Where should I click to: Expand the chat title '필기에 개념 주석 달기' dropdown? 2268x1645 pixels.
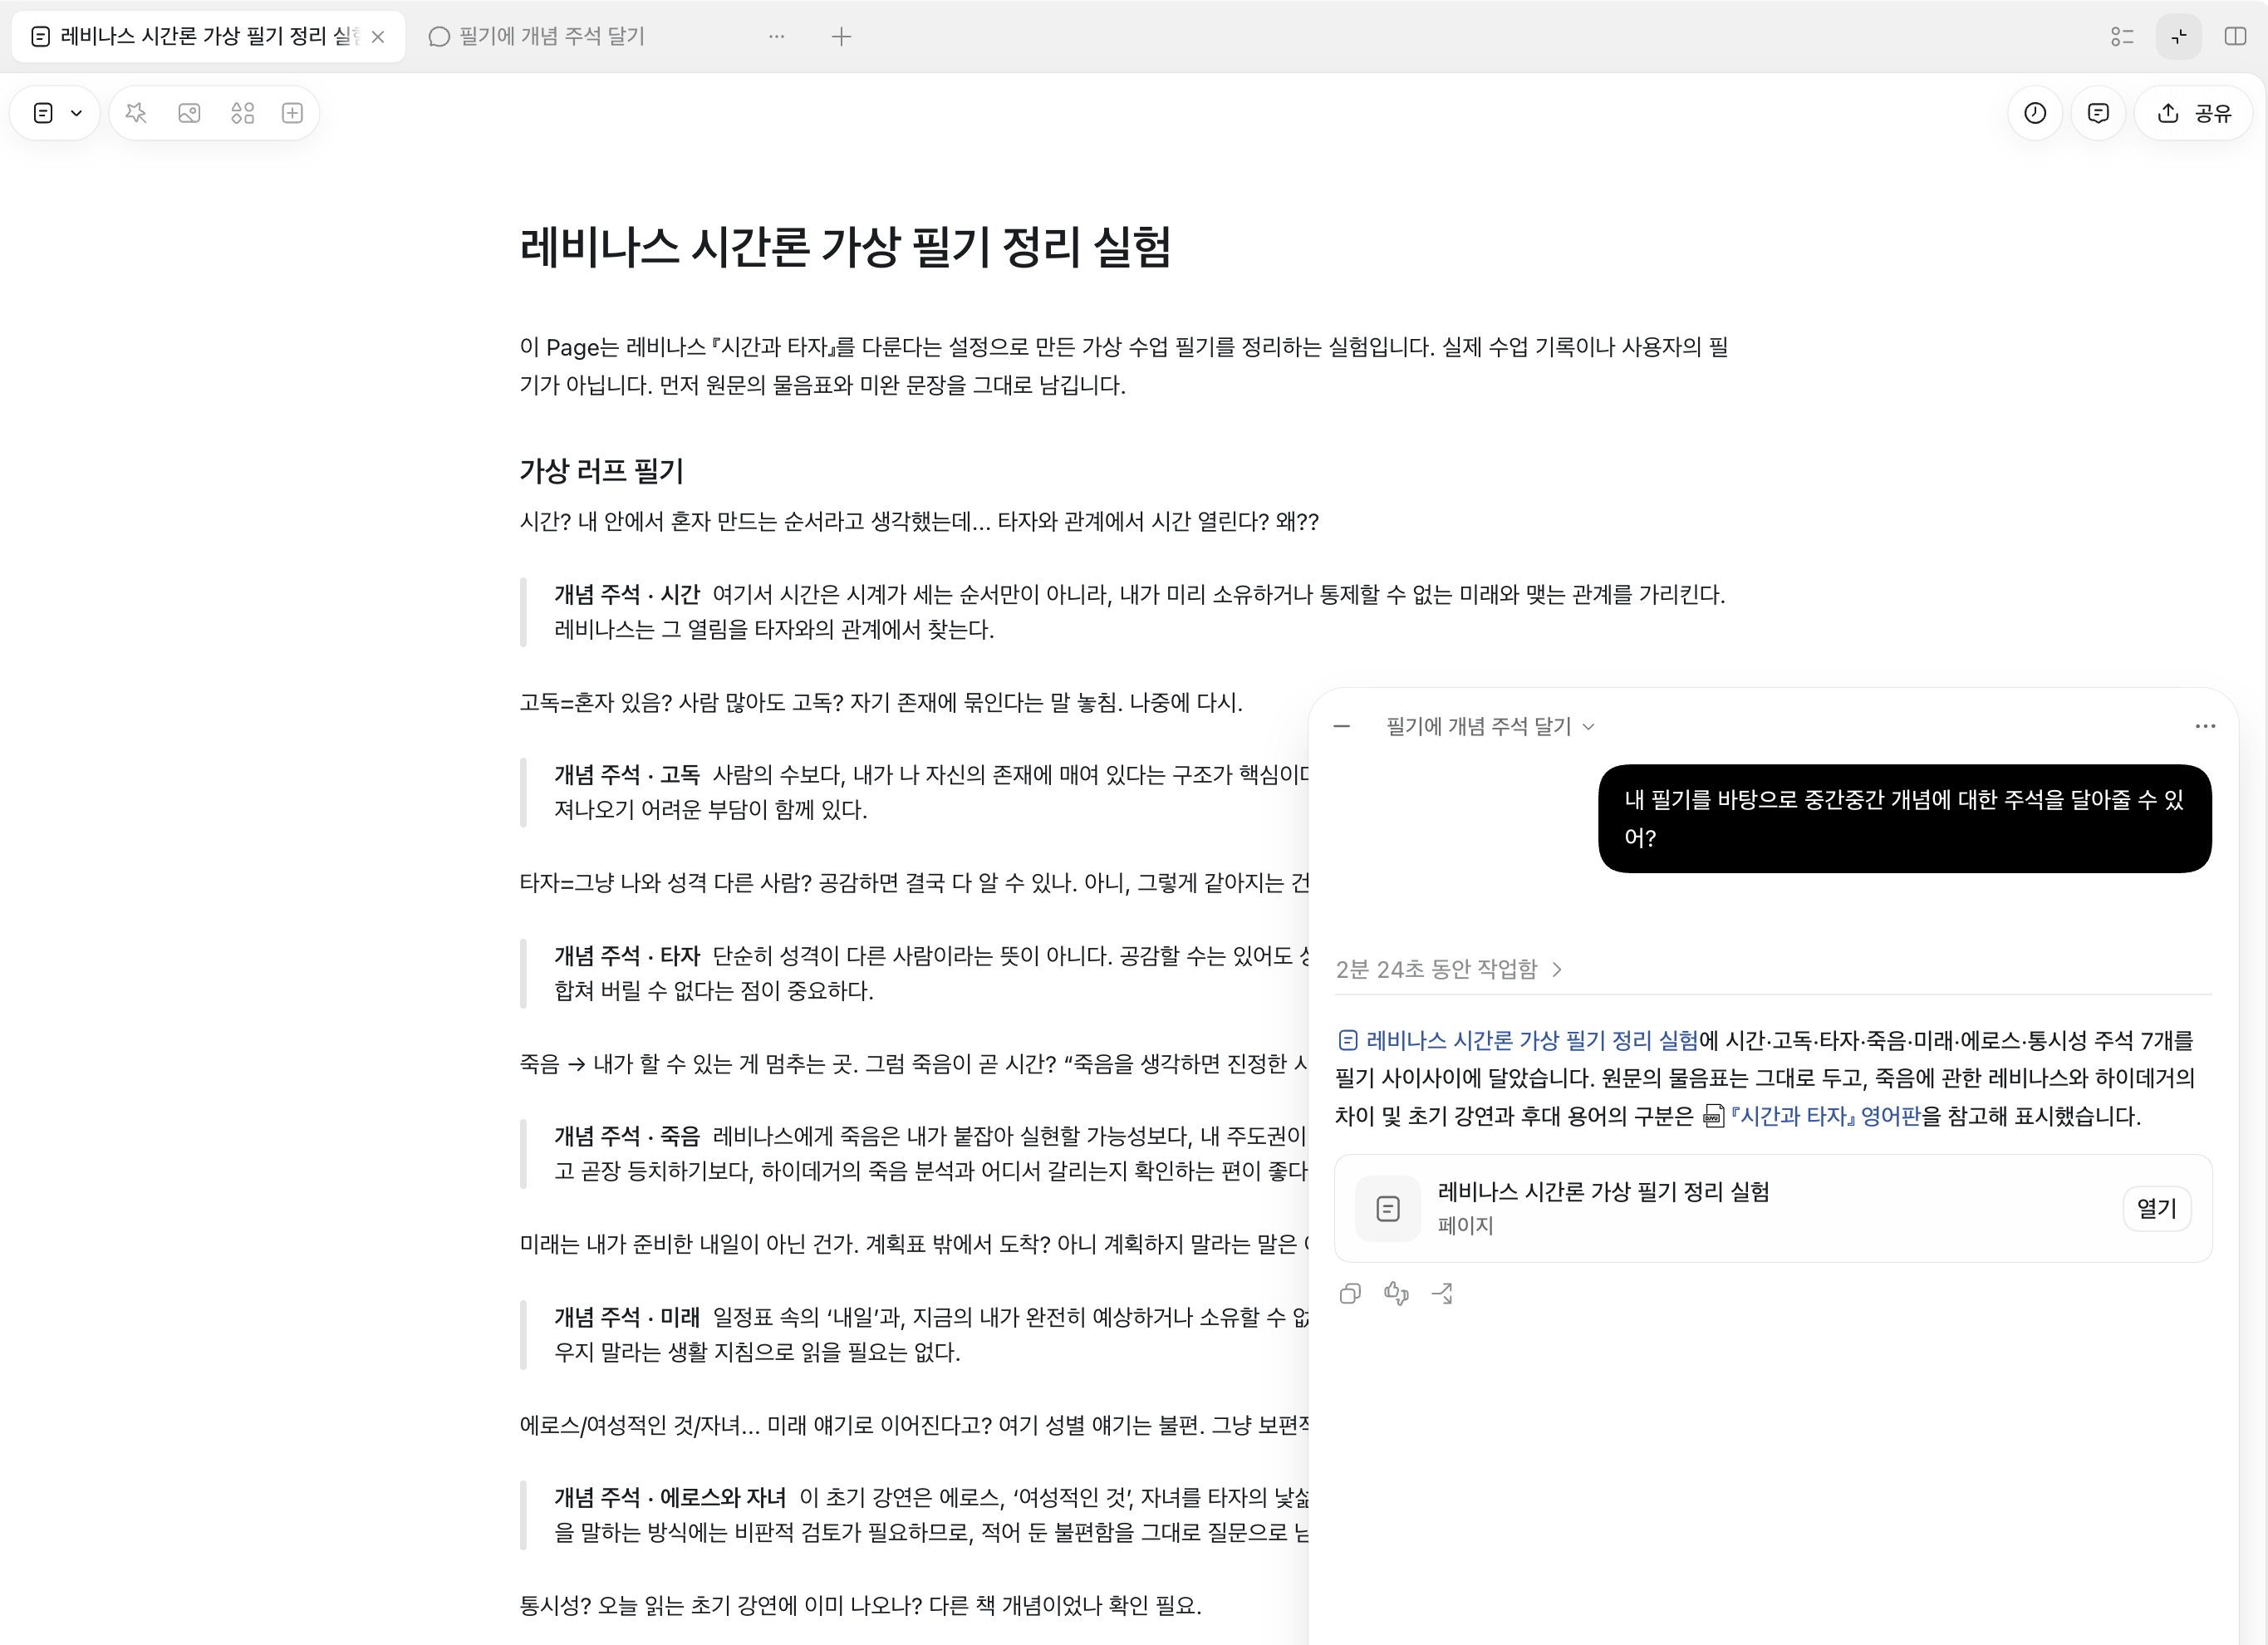[x=1489, y=726]
